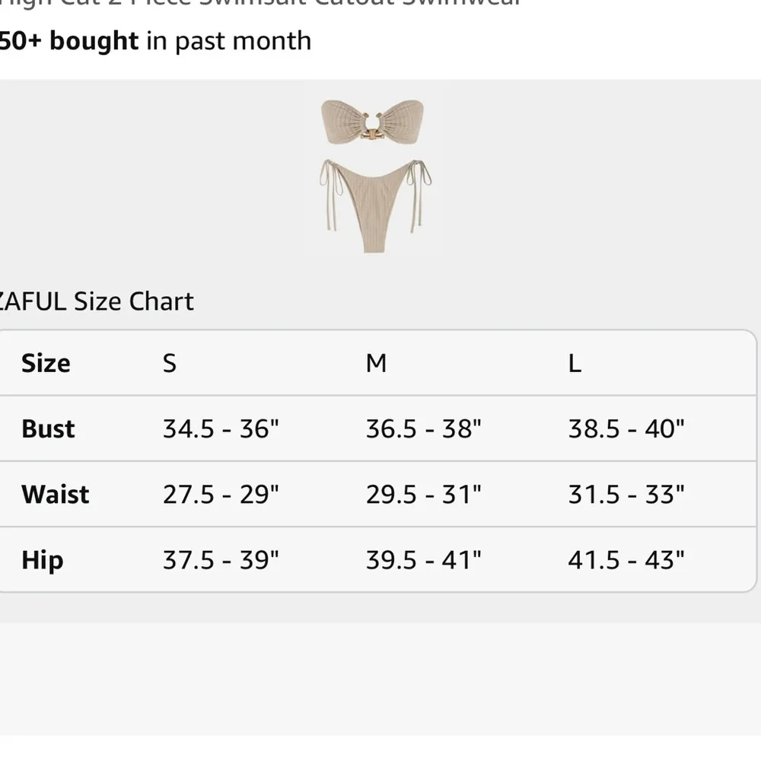Click the Bust row label

(x=48, y=428)
